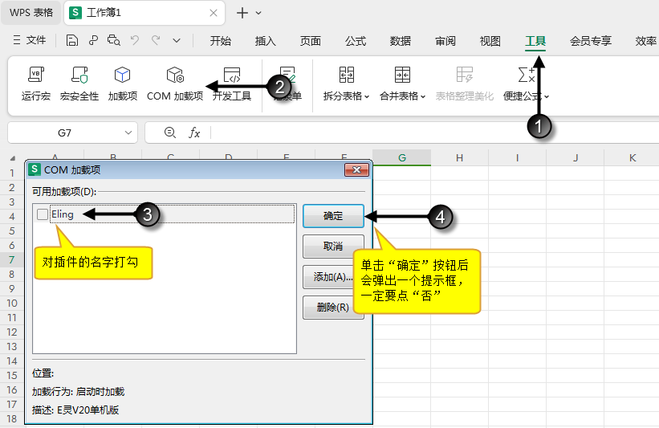Switch to the 视图 tab
The height and width of the screenshot is (428, 659).
pyautogui.click(x=490, y=41)
